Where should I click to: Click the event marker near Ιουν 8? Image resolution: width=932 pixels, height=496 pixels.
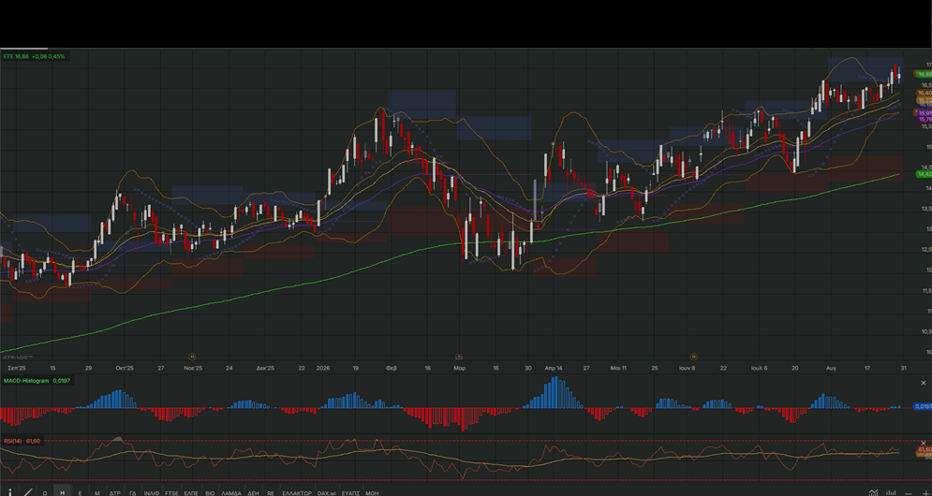[x=693, y=357]
